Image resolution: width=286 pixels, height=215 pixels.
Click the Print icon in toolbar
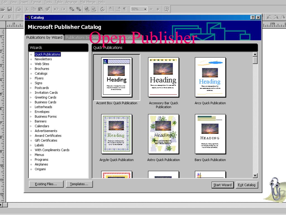(18, 9)
